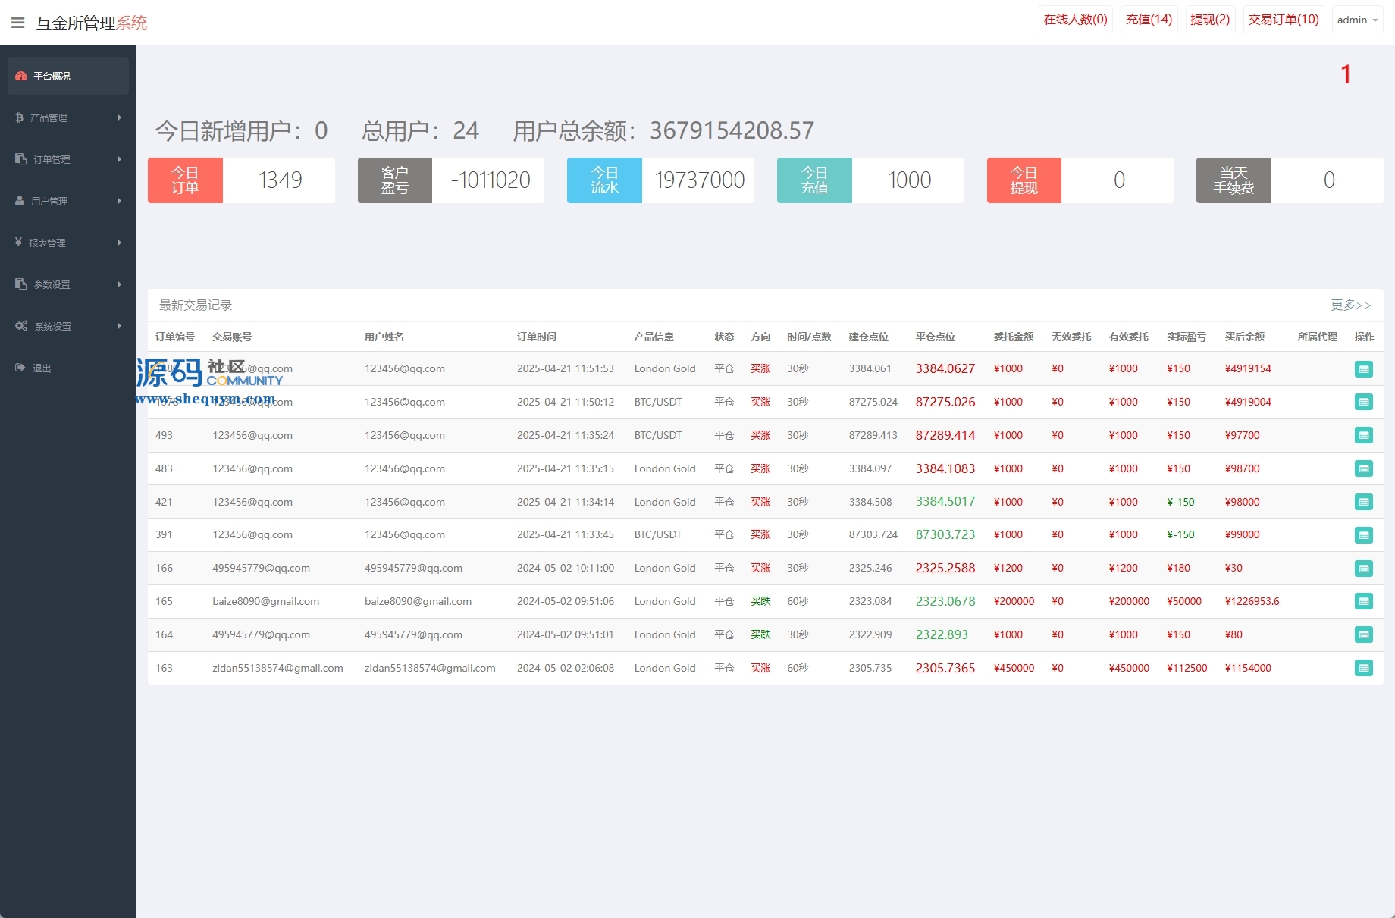The image size is (1395, 918).
Task: Click the 今日订单 statistics card
Action: 241,180
